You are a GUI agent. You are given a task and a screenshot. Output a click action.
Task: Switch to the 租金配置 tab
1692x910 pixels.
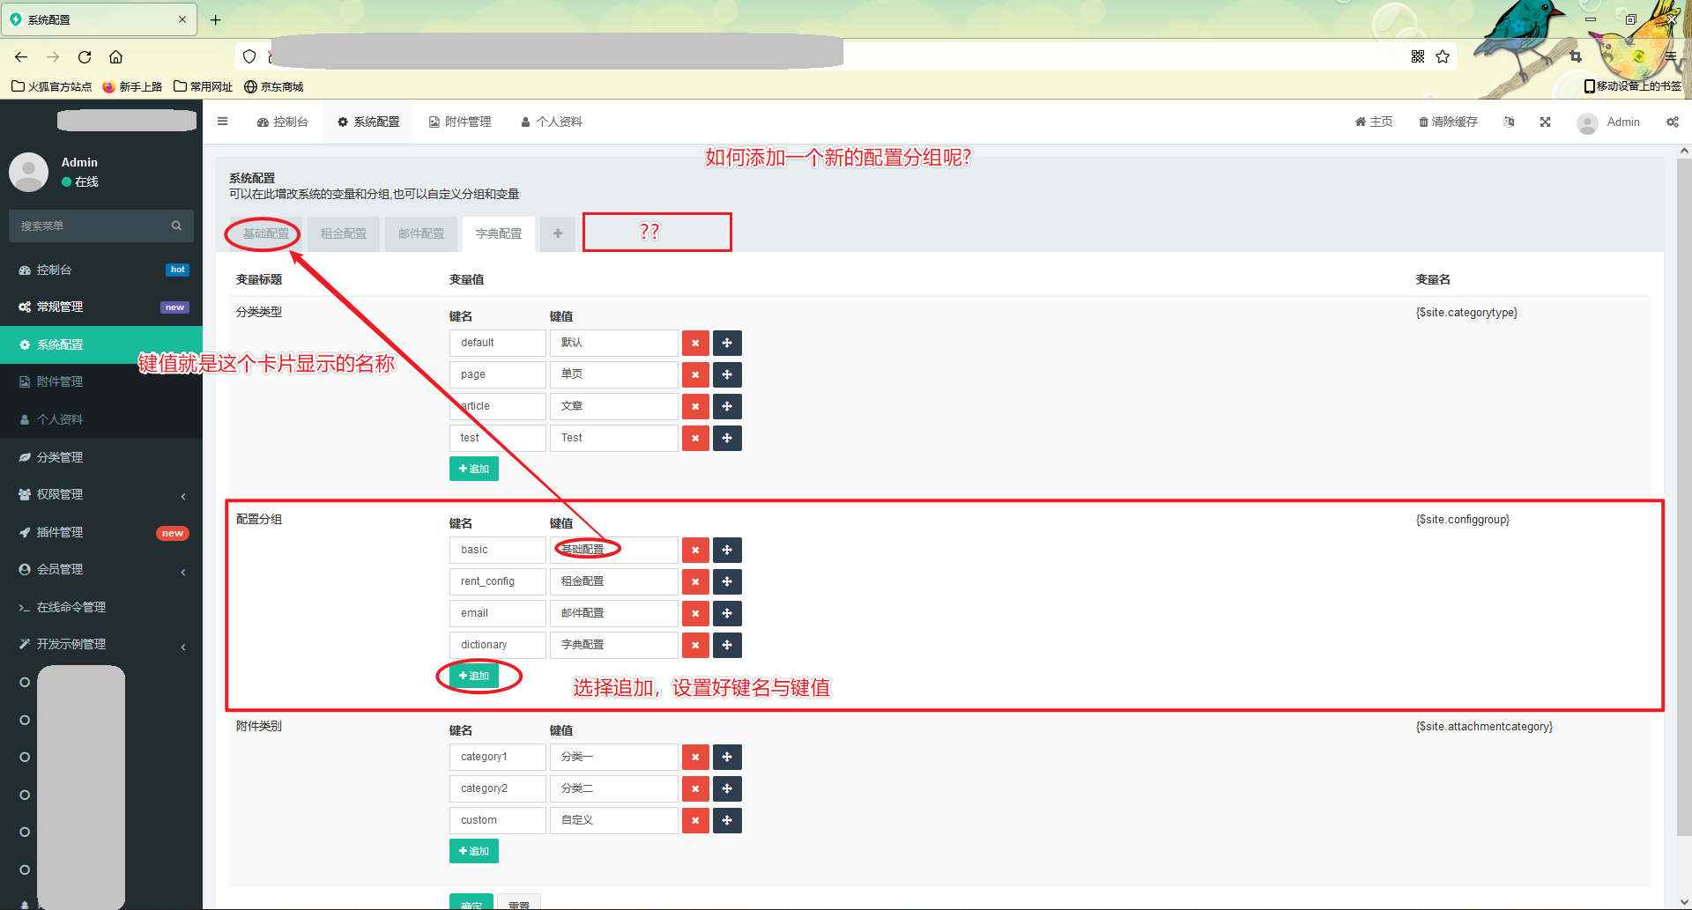click(343, 233)
